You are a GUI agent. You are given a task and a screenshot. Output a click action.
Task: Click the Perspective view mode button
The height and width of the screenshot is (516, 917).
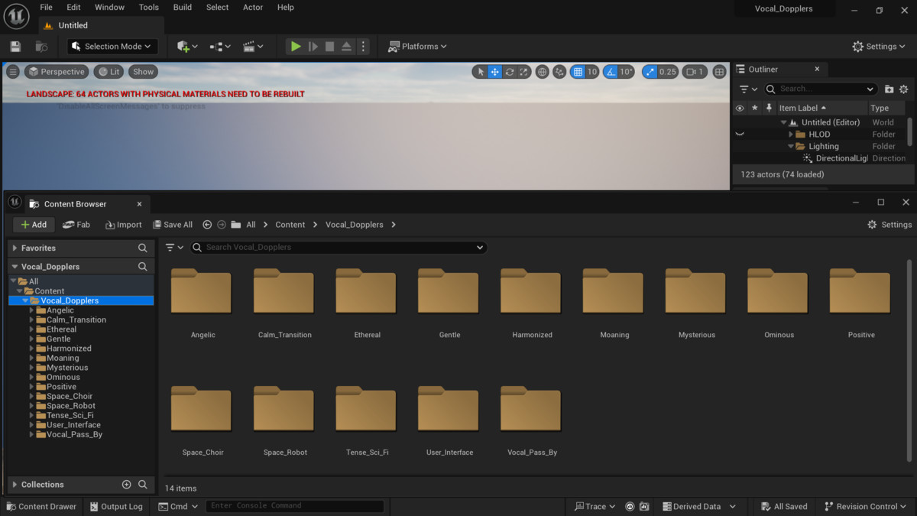tap(57, 72)
